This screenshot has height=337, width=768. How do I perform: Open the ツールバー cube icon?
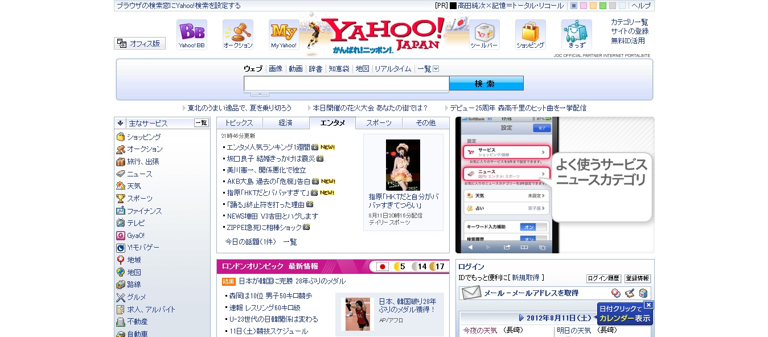click(x=484, y=35)
